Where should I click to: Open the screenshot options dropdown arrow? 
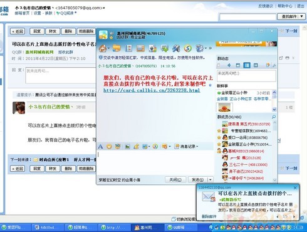tap(149, 147)
